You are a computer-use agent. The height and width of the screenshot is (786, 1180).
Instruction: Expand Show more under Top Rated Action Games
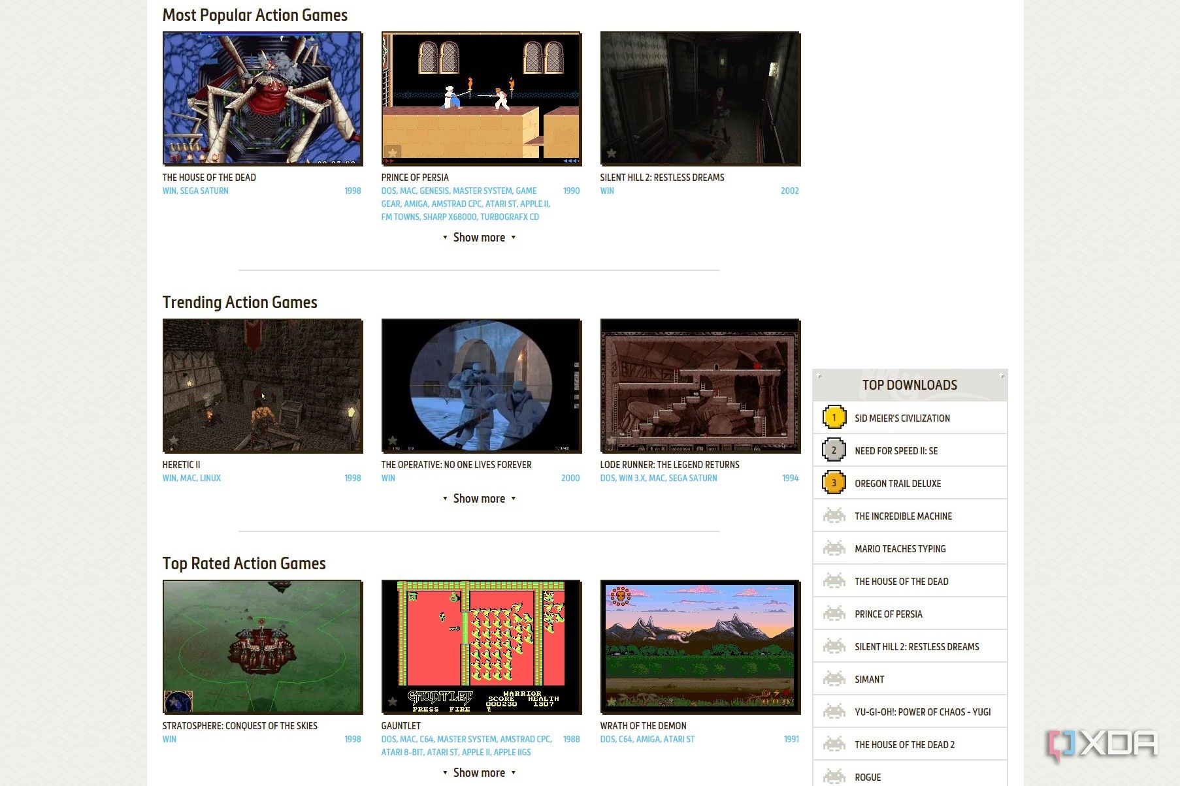click(479, 773)
